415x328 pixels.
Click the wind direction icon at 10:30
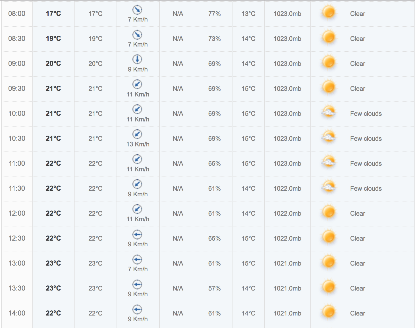tap(137, 134)
